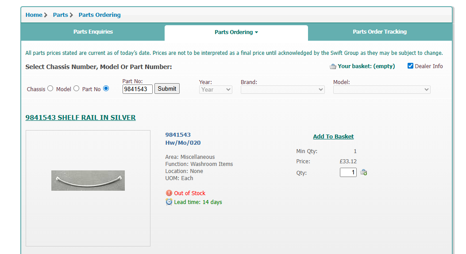
Task: Click the Add To Basket link
Action: (x=333, y=137)
